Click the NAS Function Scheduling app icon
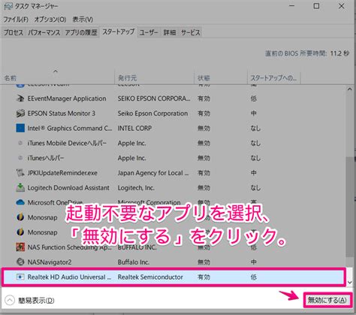The image size is (356, 315). (x=20, y=247)
